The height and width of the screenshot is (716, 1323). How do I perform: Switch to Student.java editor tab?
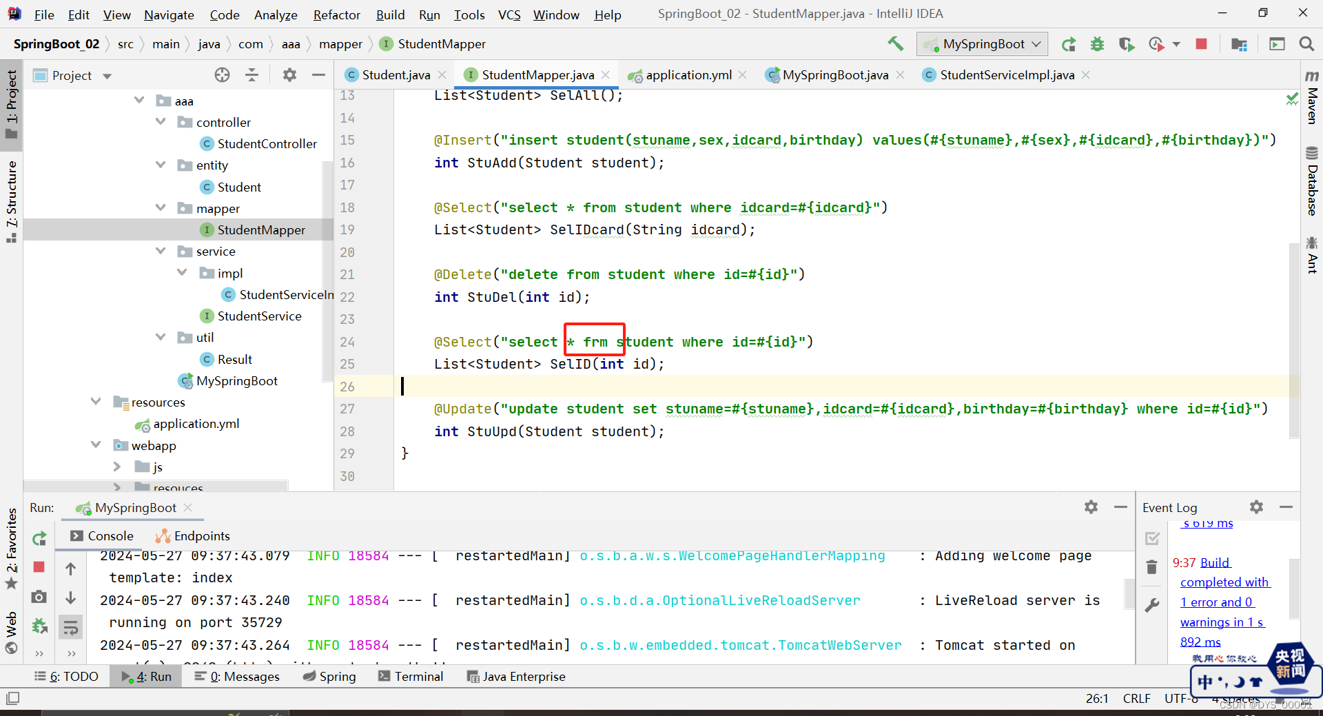pos(396,75)
